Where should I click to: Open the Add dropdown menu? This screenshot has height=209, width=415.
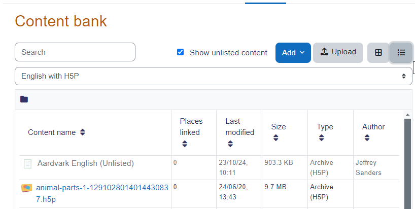(x=293, y=53)
